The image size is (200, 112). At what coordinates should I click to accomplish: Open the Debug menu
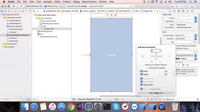pos(76,2)
